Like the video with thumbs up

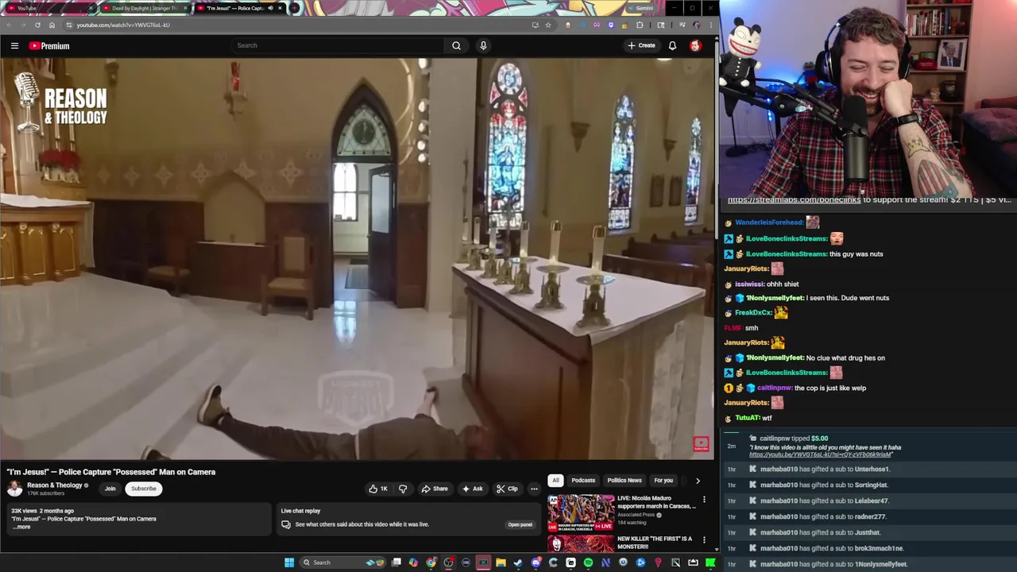378,489
